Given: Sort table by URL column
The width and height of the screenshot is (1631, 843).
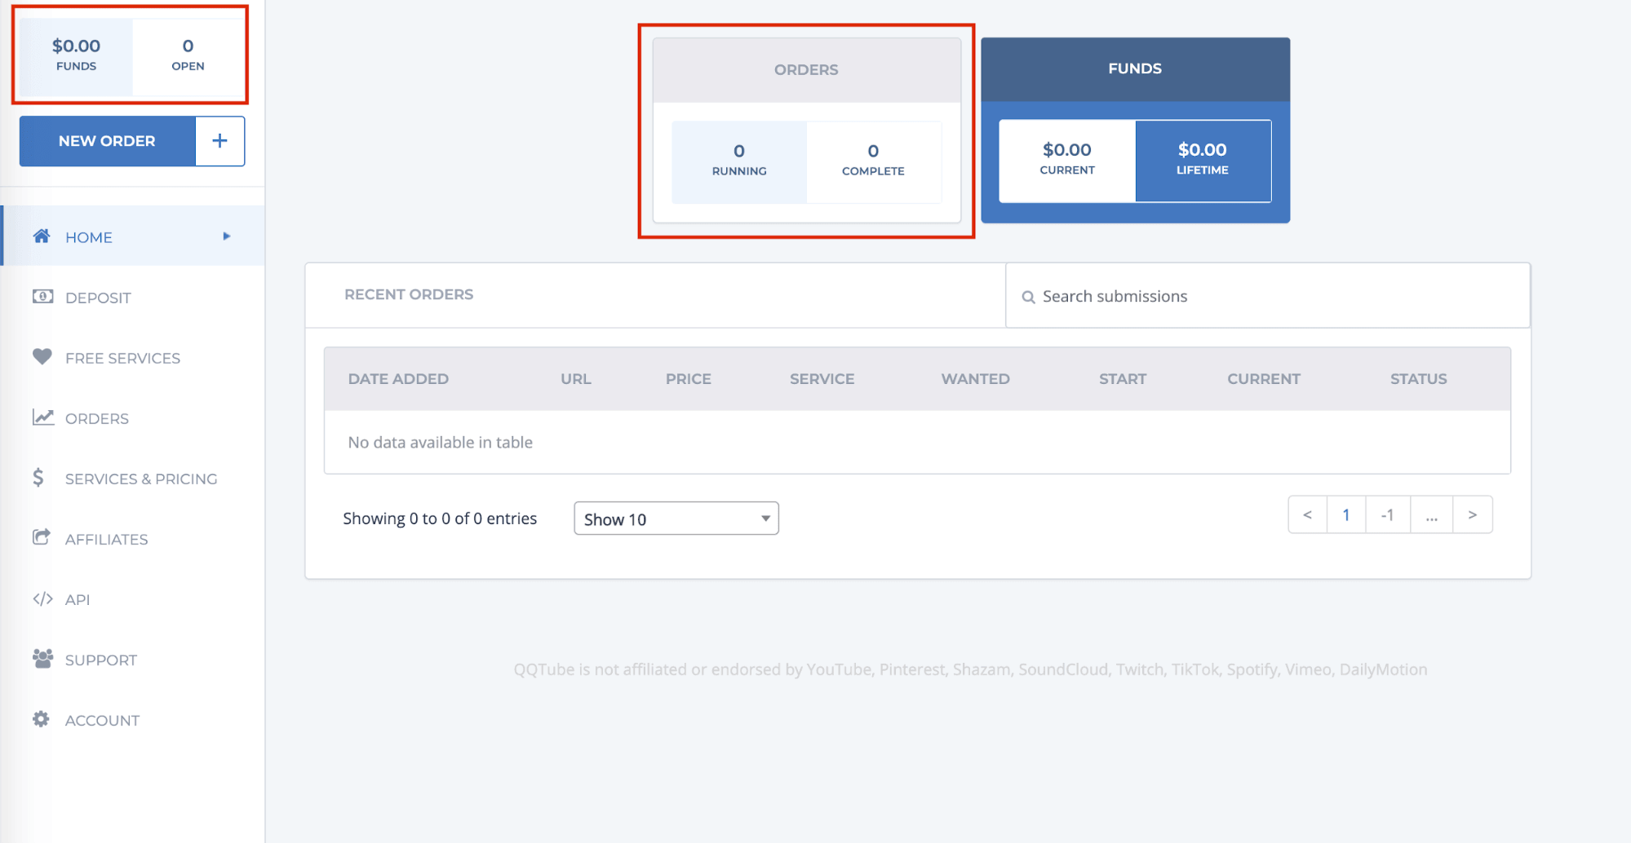Looking at the screenshot, I should pyautogui.click(x=576, y=378).
